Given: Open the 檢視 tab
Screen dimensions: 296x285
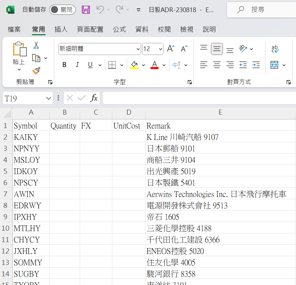Looking at the screenshot, I should click(x=187, y=30).
